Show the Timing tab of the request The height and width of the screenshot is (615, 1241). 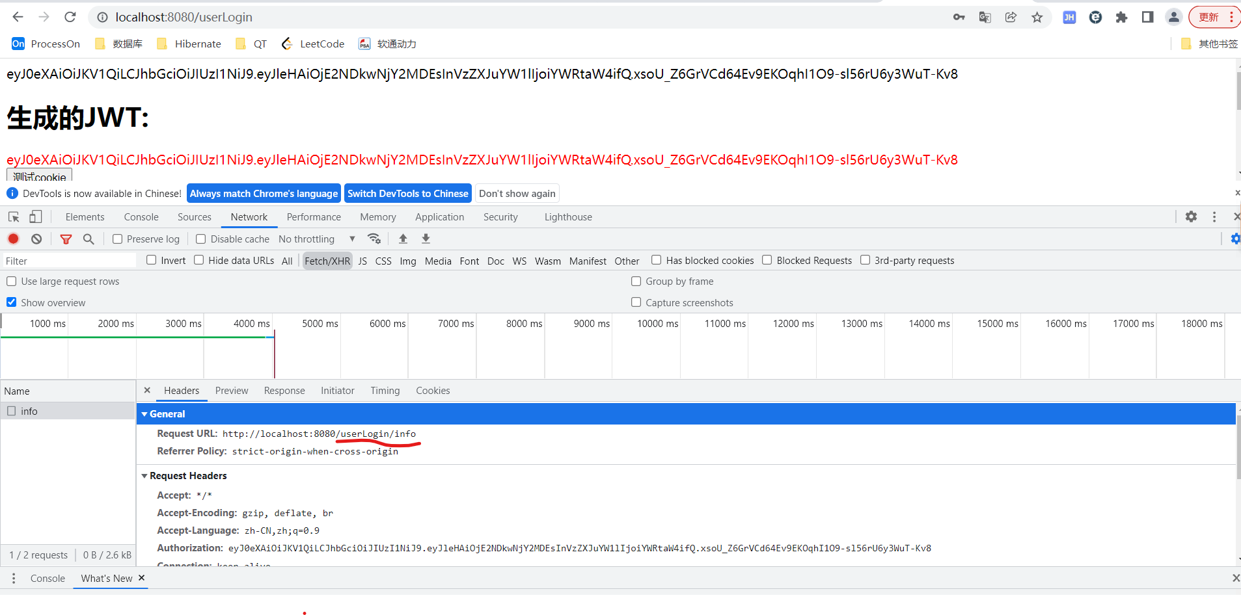pyautogui.click(x=385, y=391)
